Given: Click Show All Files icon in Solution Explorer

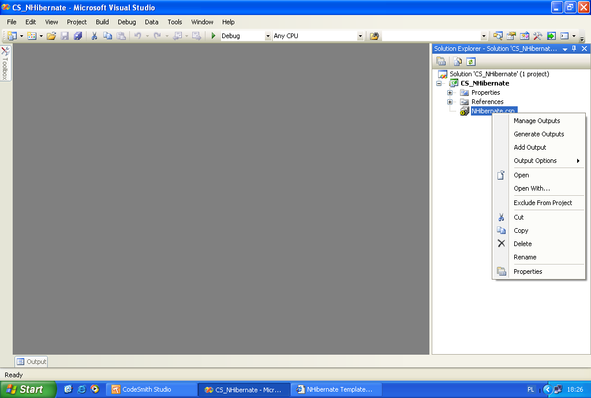Looking at the screenshot, I should click(x=458, y=61).
